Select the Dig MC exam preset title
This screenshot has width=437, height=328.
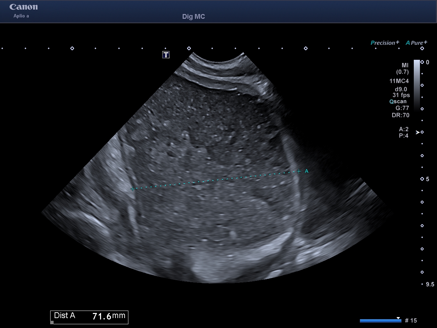193,16
